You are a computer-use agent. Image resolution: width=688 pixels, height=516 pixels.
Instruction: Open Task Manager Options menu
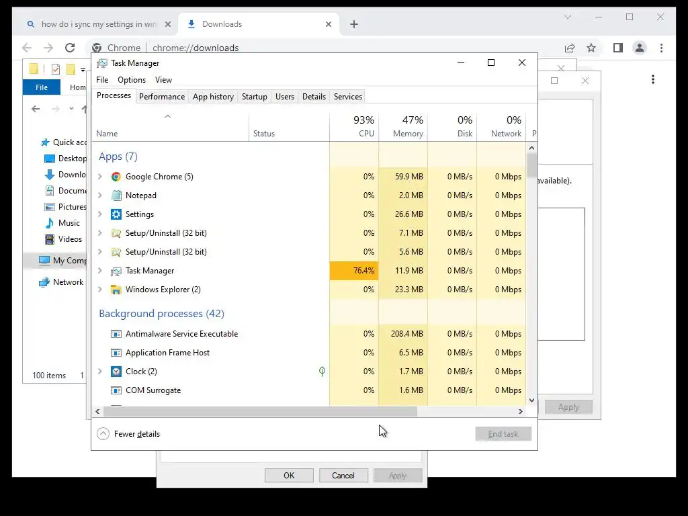(132, 80)
